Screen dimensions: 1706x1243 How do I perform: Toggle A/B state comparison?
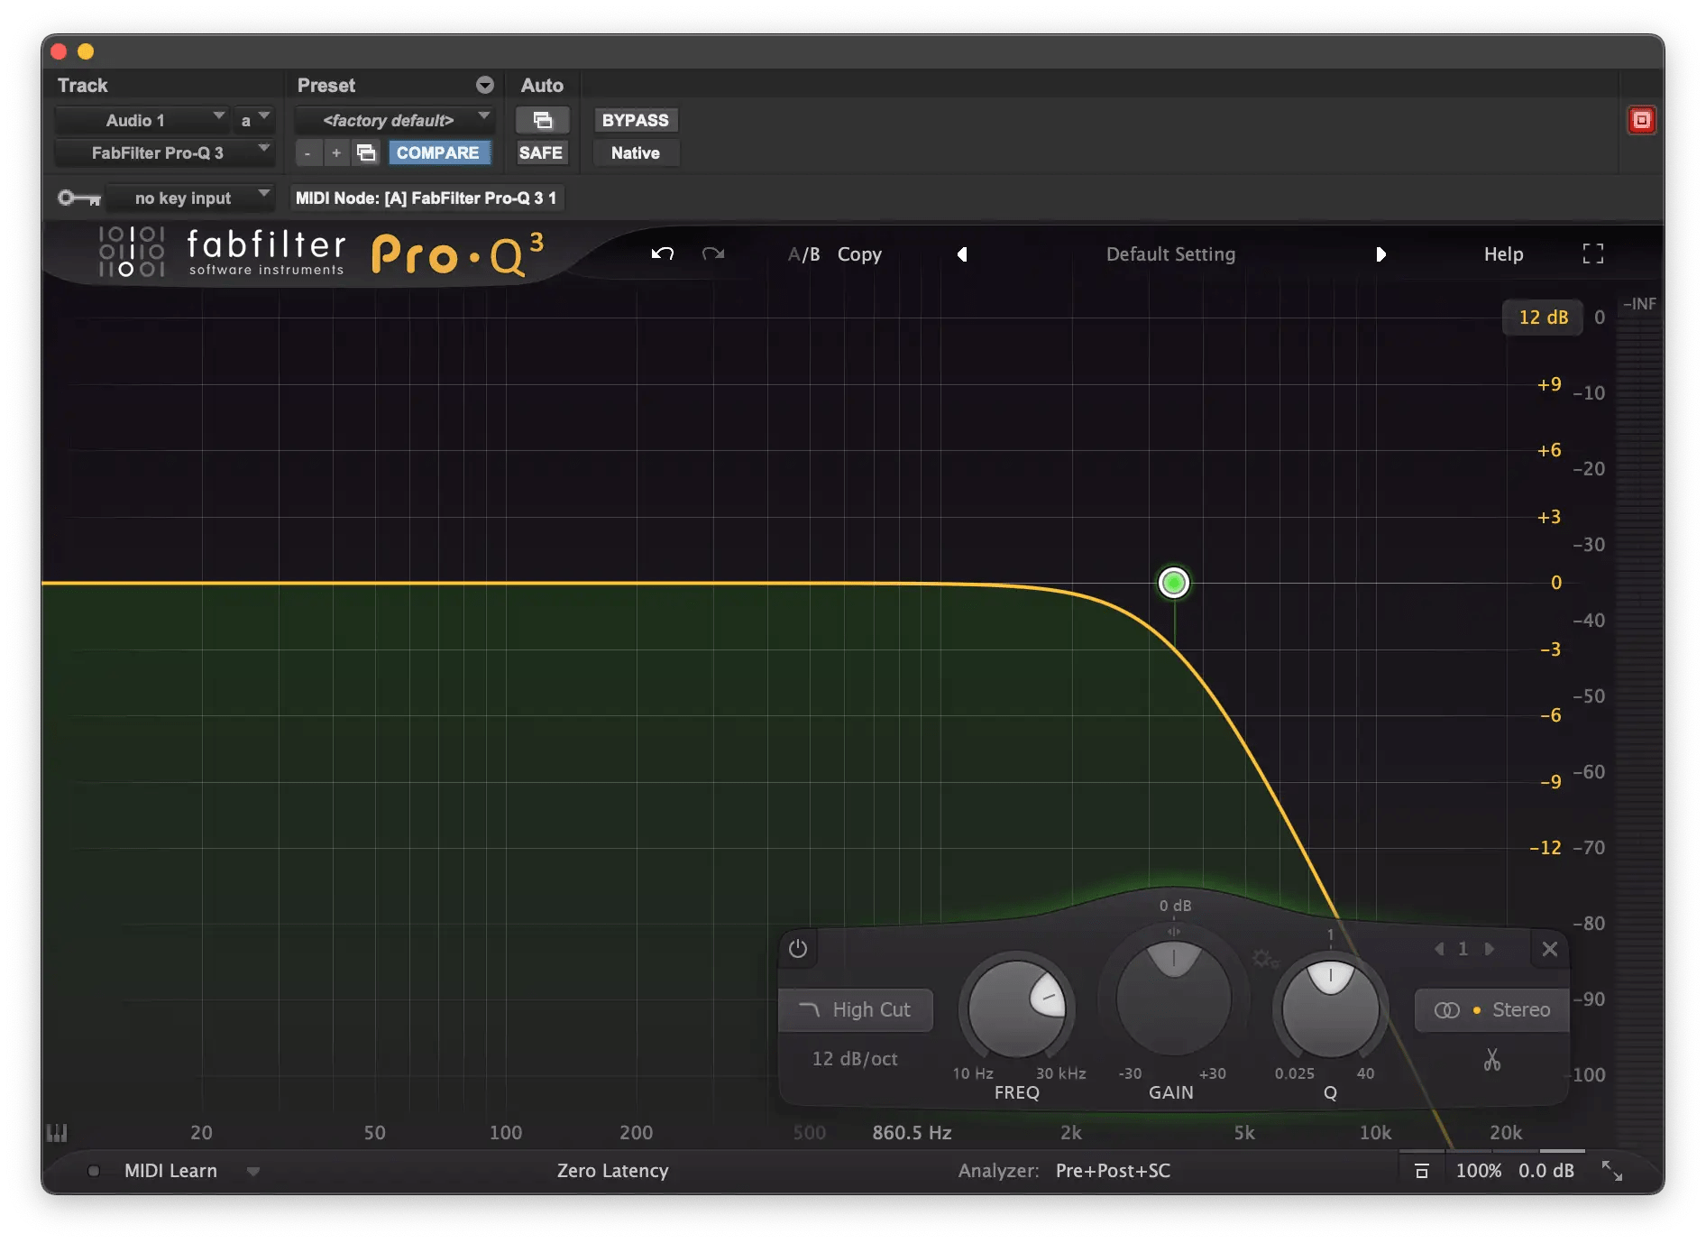pos(803,254)
